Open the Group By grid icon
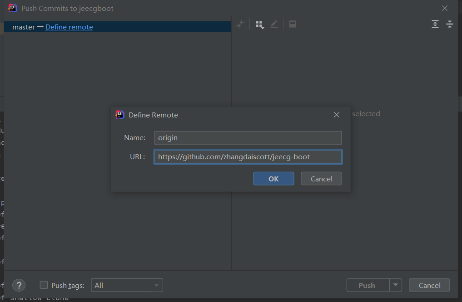Viewport: 462px width, 302px height. 259,24
